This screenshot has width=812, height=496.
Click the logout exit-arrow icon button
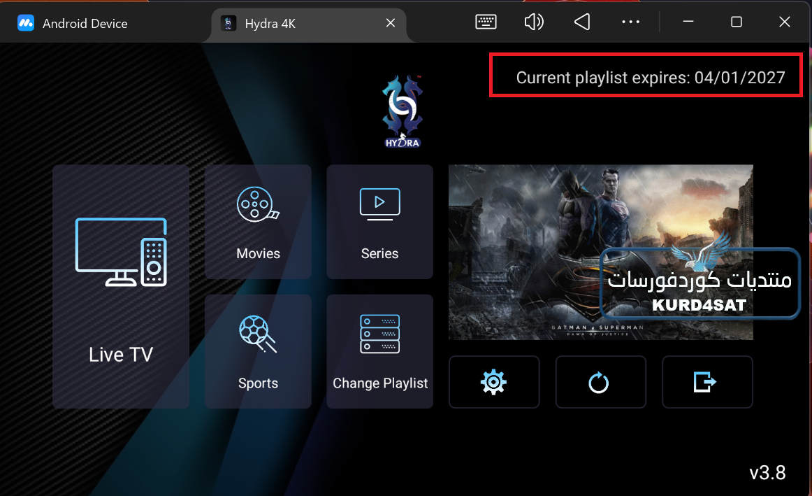[x=707, y=382]
